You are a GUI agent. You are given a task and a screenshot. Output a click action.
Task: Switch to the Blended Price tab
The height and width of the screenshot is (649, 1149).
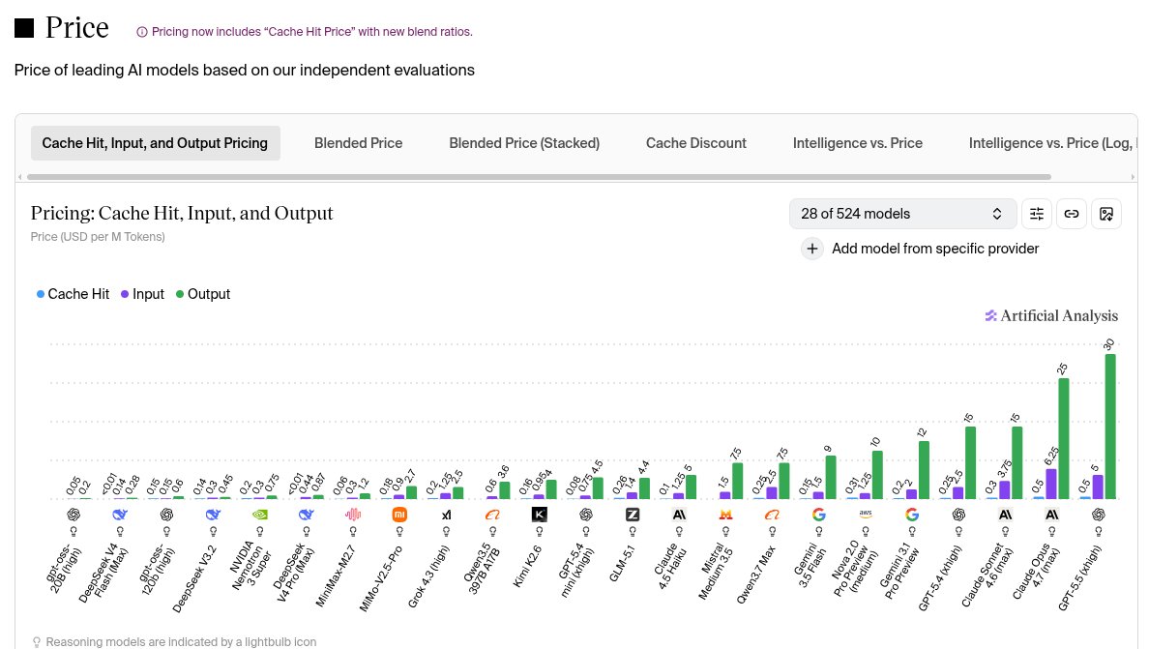pos(358,143)
